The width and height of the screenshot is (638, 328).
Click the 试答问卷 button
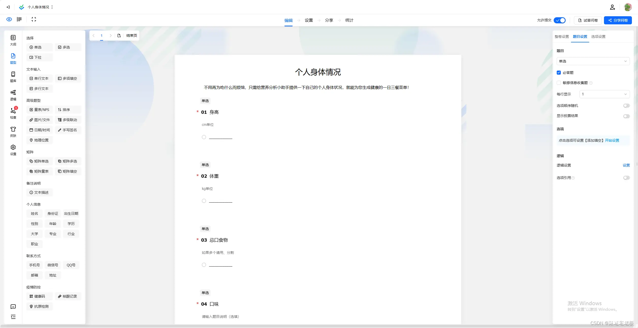[588, 20]
